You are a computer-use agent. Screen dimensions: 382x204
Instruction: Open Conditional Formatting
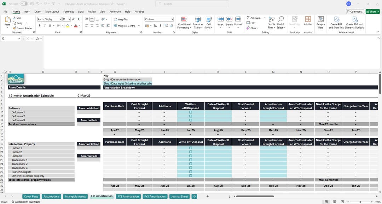(x=184, y=23)
